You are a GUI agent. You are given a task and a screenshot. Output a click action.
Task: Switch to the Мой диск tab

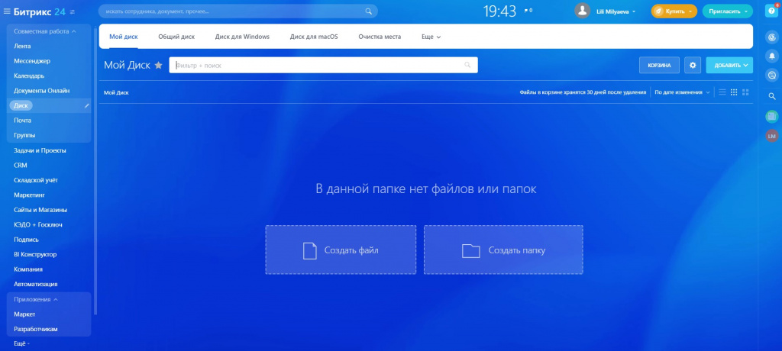click(124, 37)
